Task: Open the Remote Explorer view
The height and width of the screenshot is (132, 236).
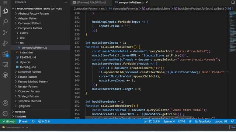Action: point(5,65)
